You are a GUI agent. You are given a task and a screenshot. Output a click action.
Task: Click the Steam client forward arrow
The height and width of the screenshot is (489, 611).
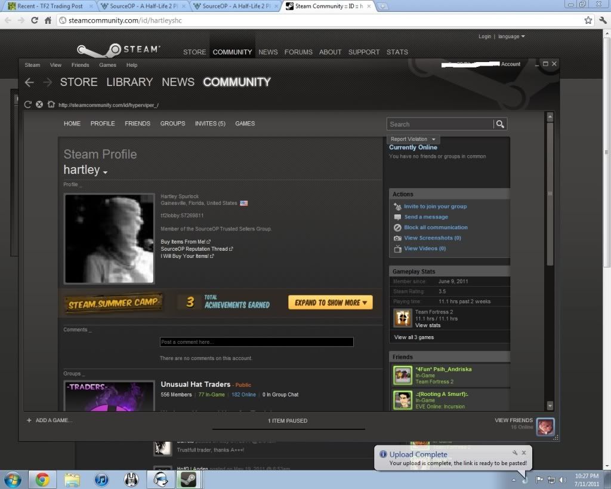(x=47, y=82)
